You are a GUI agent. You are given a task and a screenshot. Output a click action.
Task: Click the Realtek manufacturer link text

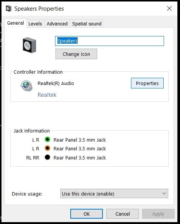tap(47, 95)
